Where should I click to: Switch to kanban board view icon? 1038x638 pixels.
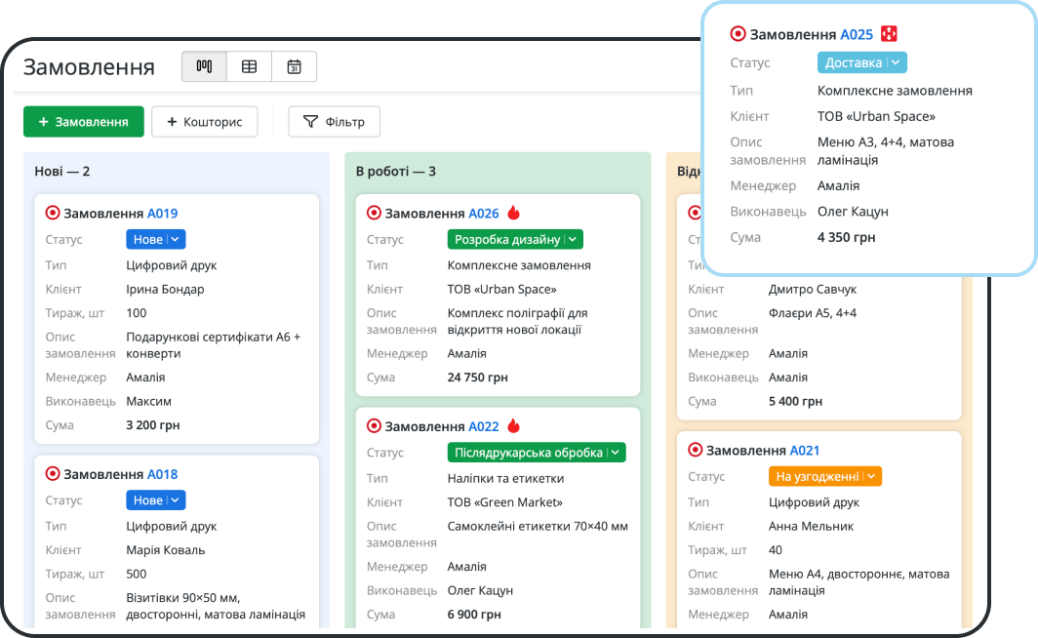click(204, 66)
